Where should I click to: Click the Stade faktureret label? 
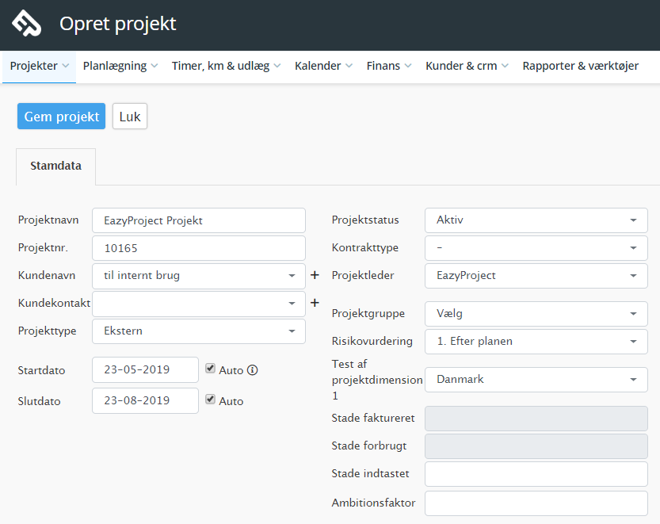[x=373, y=418]
